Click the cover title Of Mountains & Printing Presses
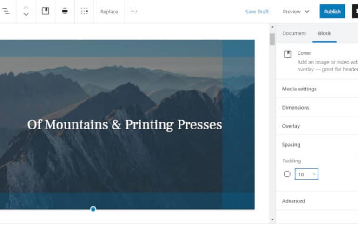This screenshot has height=232, width=358. pyautogui.click(x=125, y=125)
